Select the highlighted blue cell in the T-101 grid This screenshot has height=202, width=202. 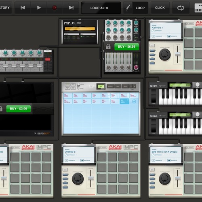[124, 101]
